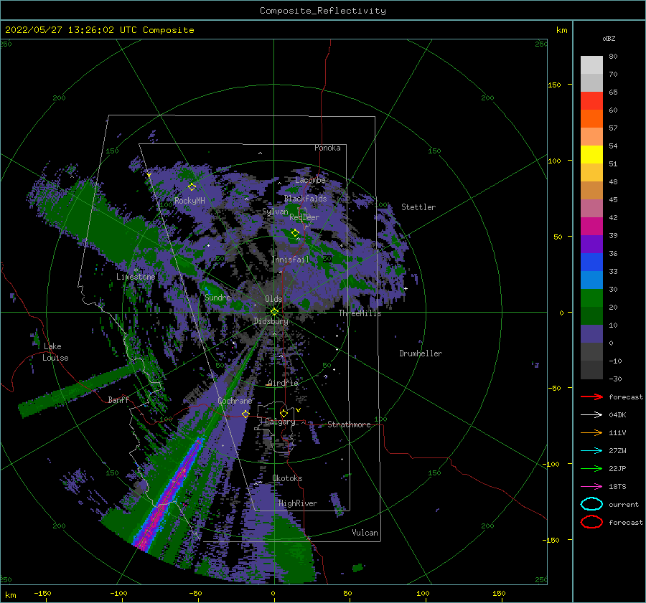Click the 100 tick on bottom axis
Viewport: 646px width, 603px height.
(423, 593)
